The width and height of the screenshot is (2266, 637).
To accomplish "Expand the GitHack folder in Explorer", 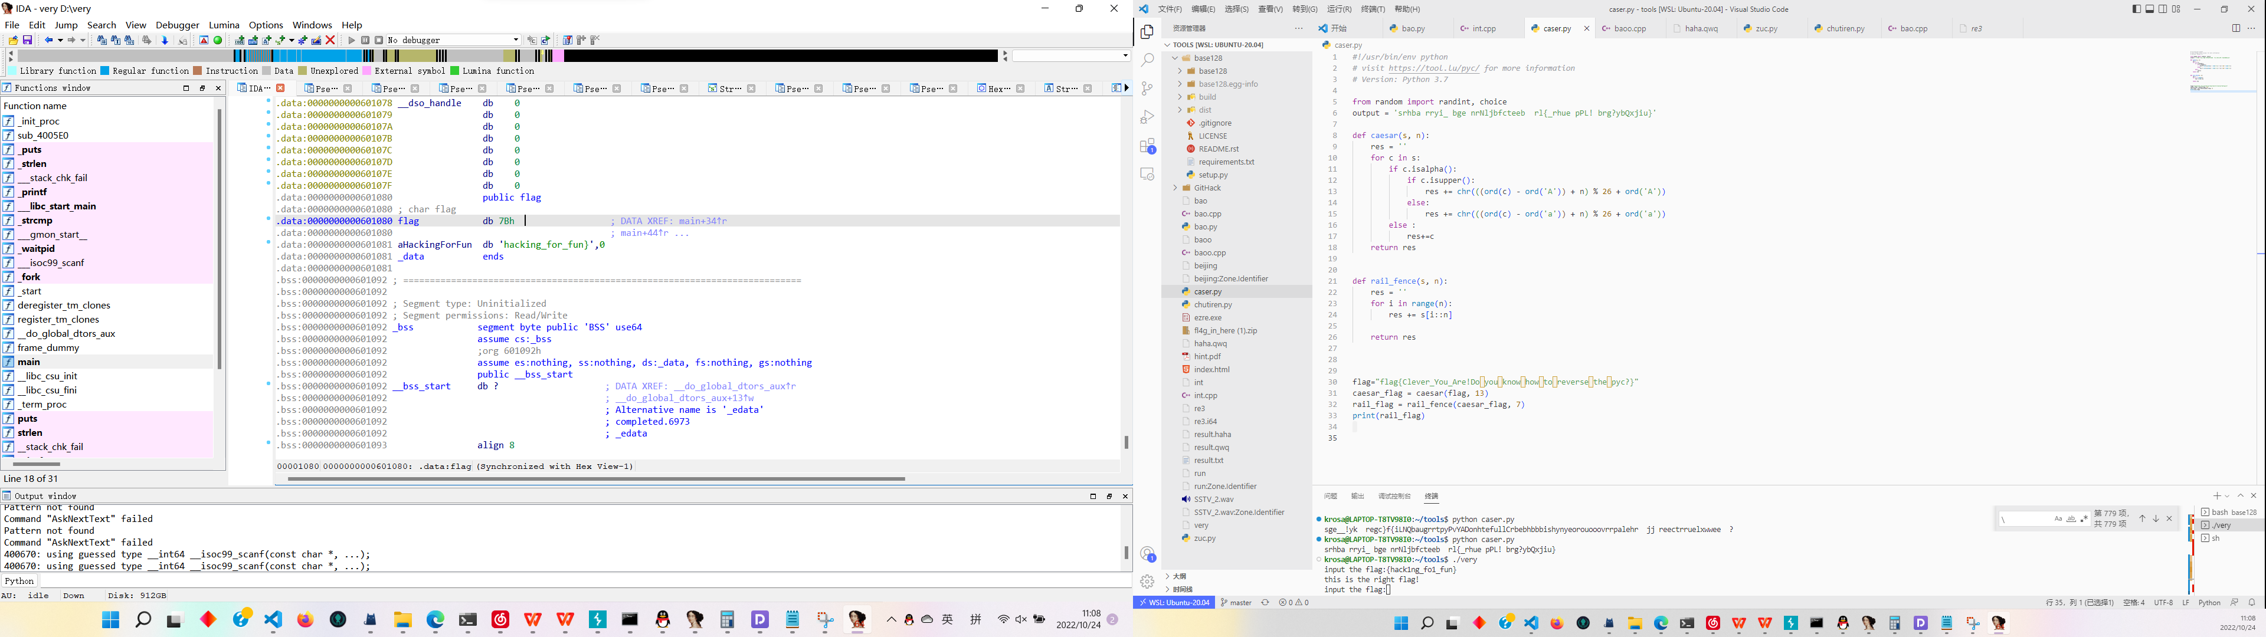I will click(1175, 188).
